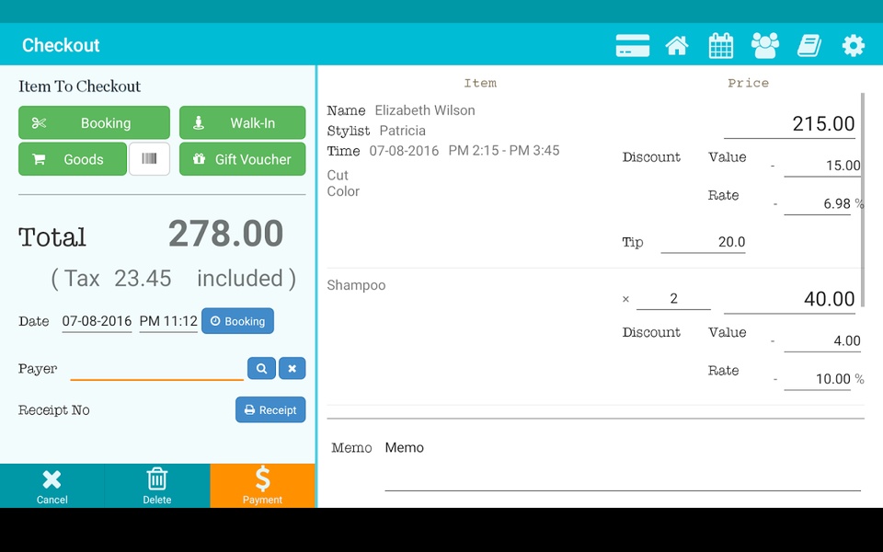Screen dimensions: 883x552
Task: Set date from Booking time button
Action: (x=237, y=321)
